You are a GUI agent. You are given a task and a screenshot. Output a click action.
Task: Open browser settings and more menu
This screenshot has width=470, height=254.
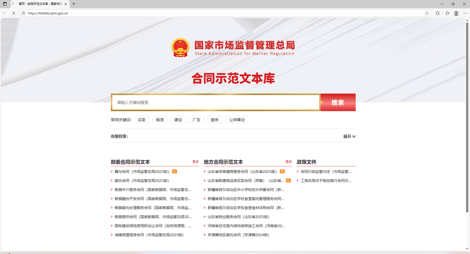coord(465,13)
